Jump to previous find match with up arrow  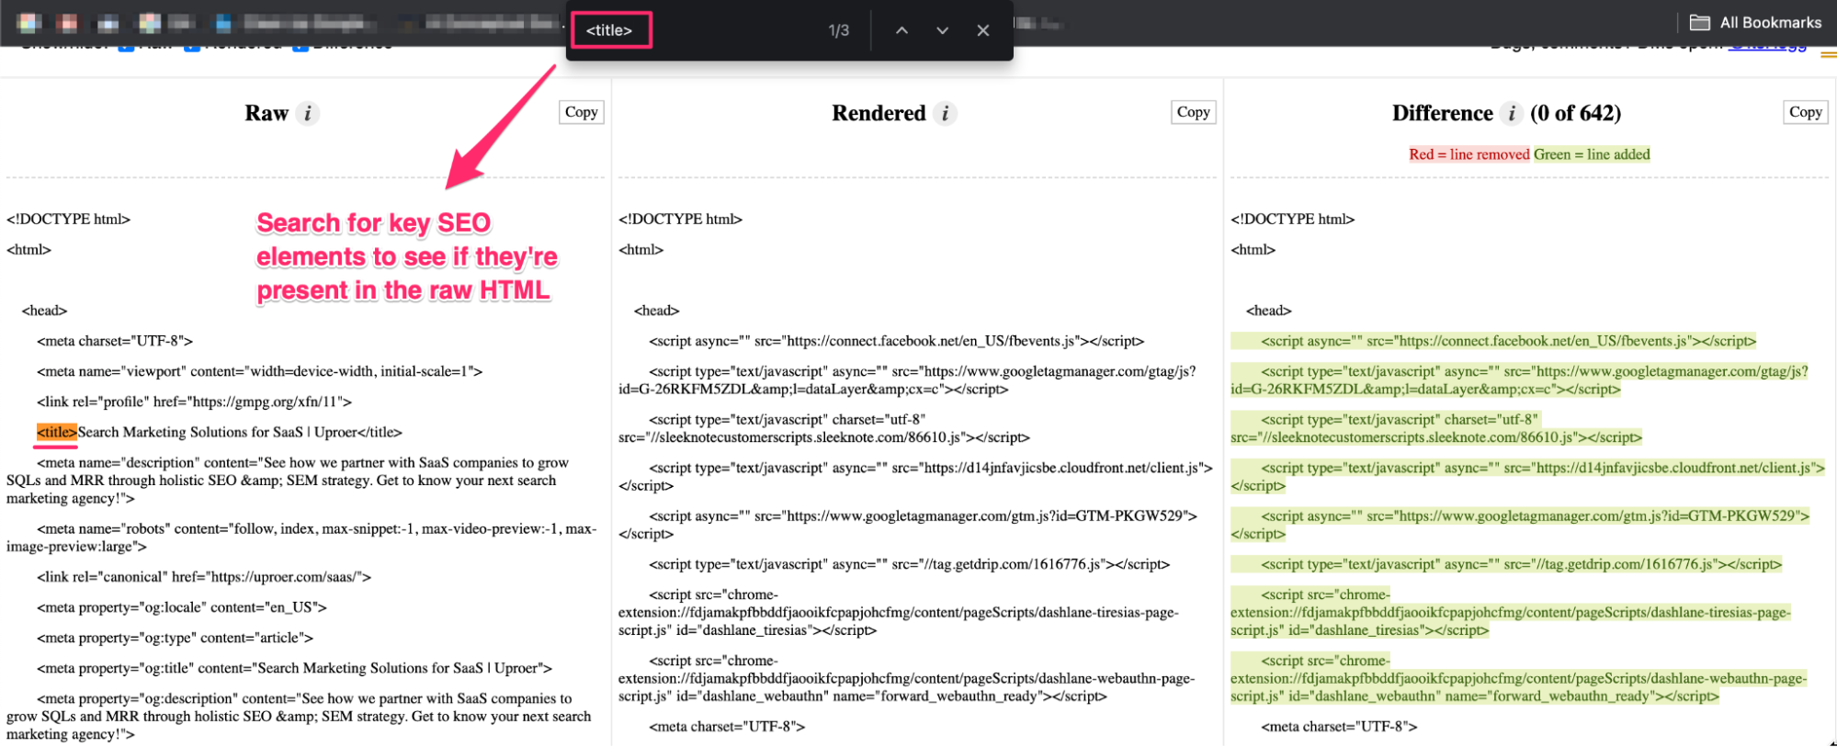pos(901,30)
